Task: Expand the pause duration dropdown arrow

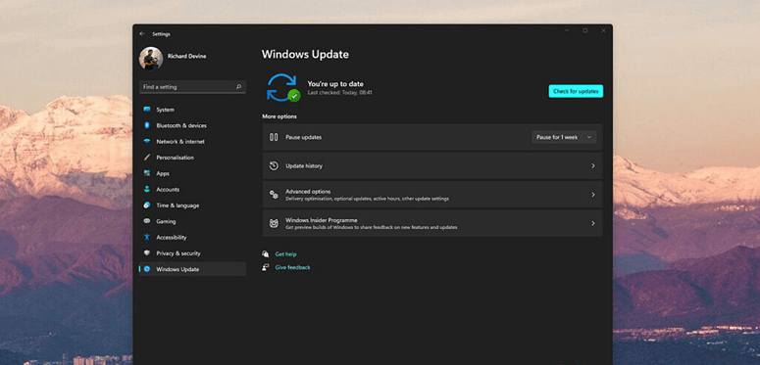Action: pyautogui.click(x=589, y=137)
